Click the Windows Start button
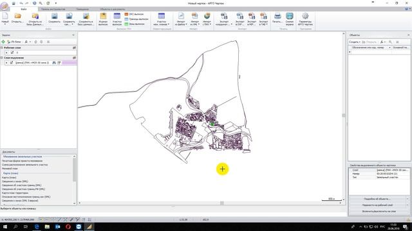412x231 pixels. pyautogui.click(x=5, y=227)
